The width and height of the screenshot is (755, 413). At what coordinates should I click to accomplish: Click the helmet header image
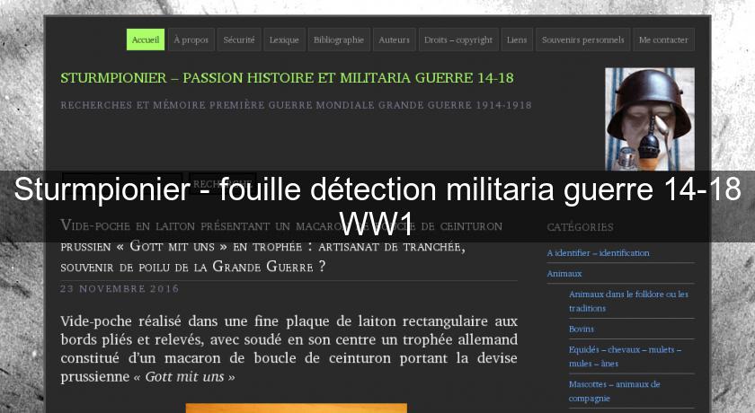click(650, 119)
